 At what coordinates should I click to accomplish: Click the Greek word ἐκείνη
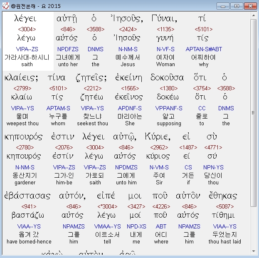pyautogui.click(x=128, y=77)
